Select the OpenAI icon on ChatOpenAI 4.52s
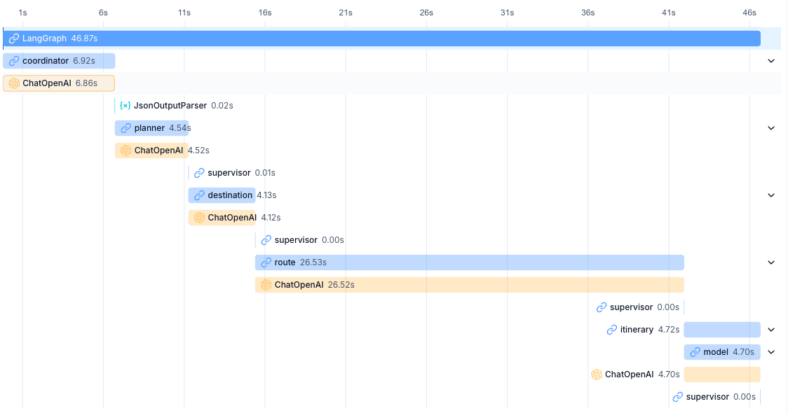The width and height of the screenshot is (788, 413). (x=126, y=150)
